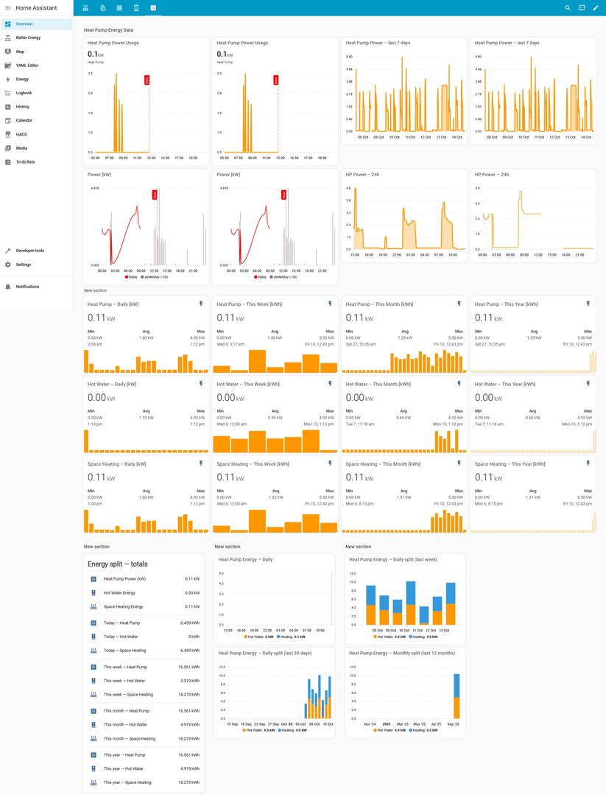Screen dimensions: 606x795
Task: Open Developer tools in the sidebar
Action: click(29, 251)
